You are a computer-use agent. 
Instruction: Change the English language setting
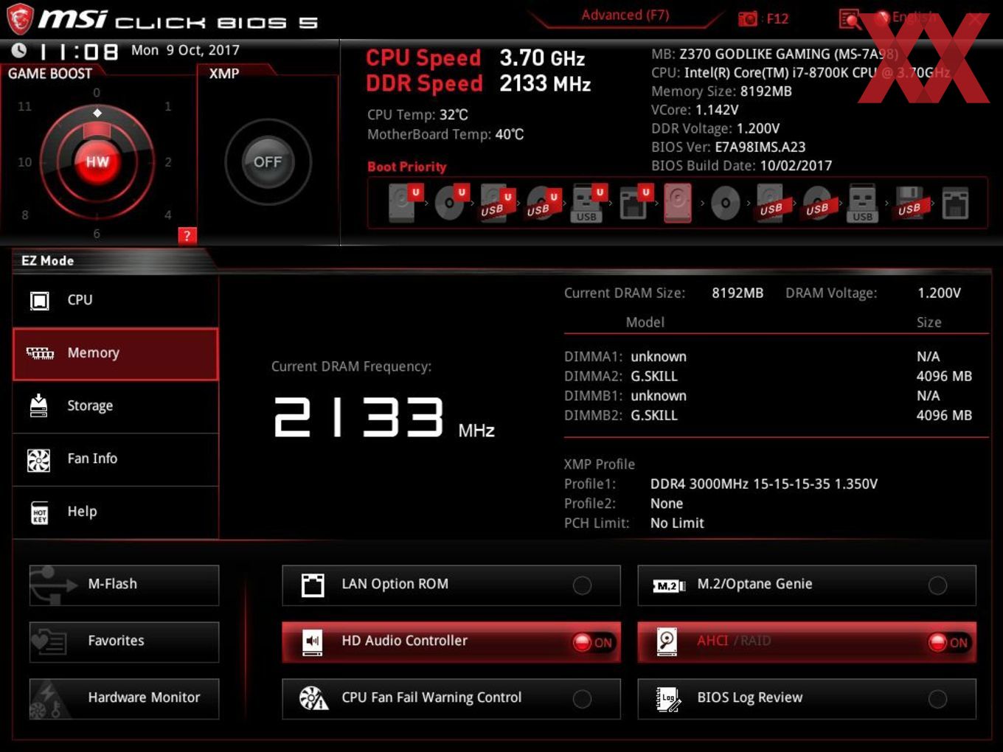[913, 17]
